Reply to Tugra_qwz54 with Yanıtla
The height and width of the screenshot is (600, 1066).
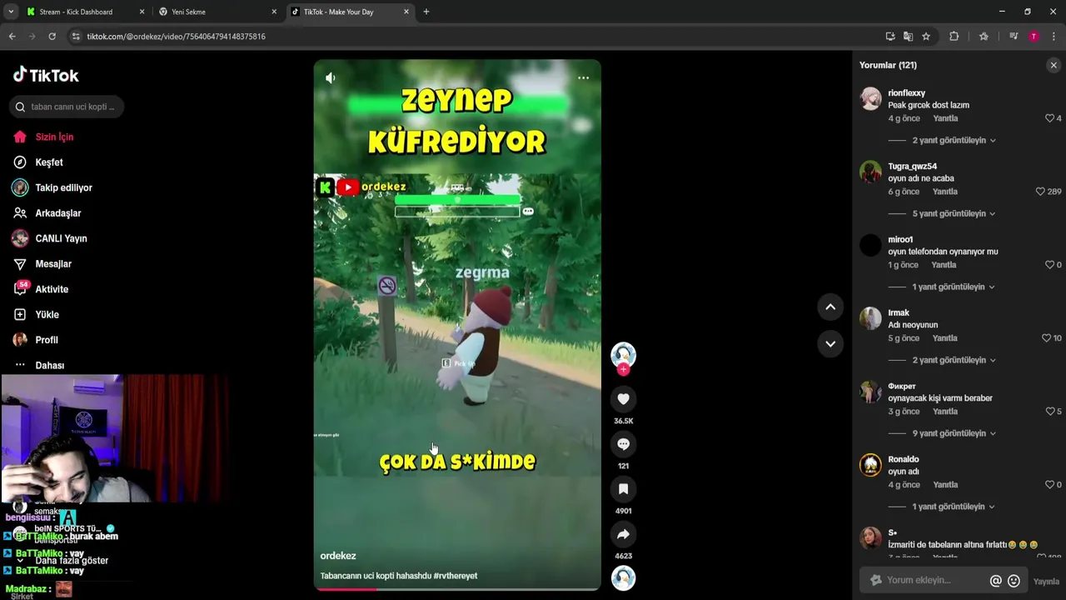pos(944,192)
